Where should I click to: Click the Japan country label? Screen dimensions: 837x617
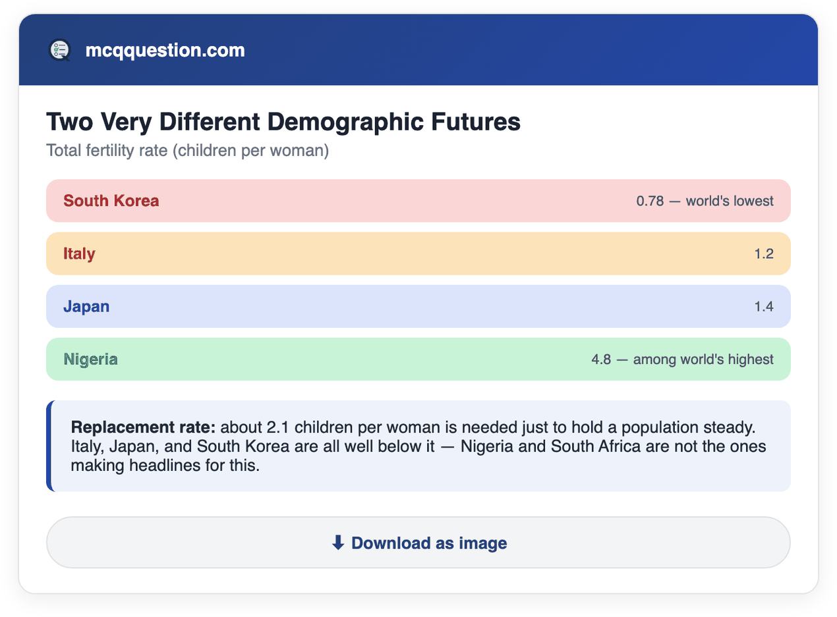[86, 306]
